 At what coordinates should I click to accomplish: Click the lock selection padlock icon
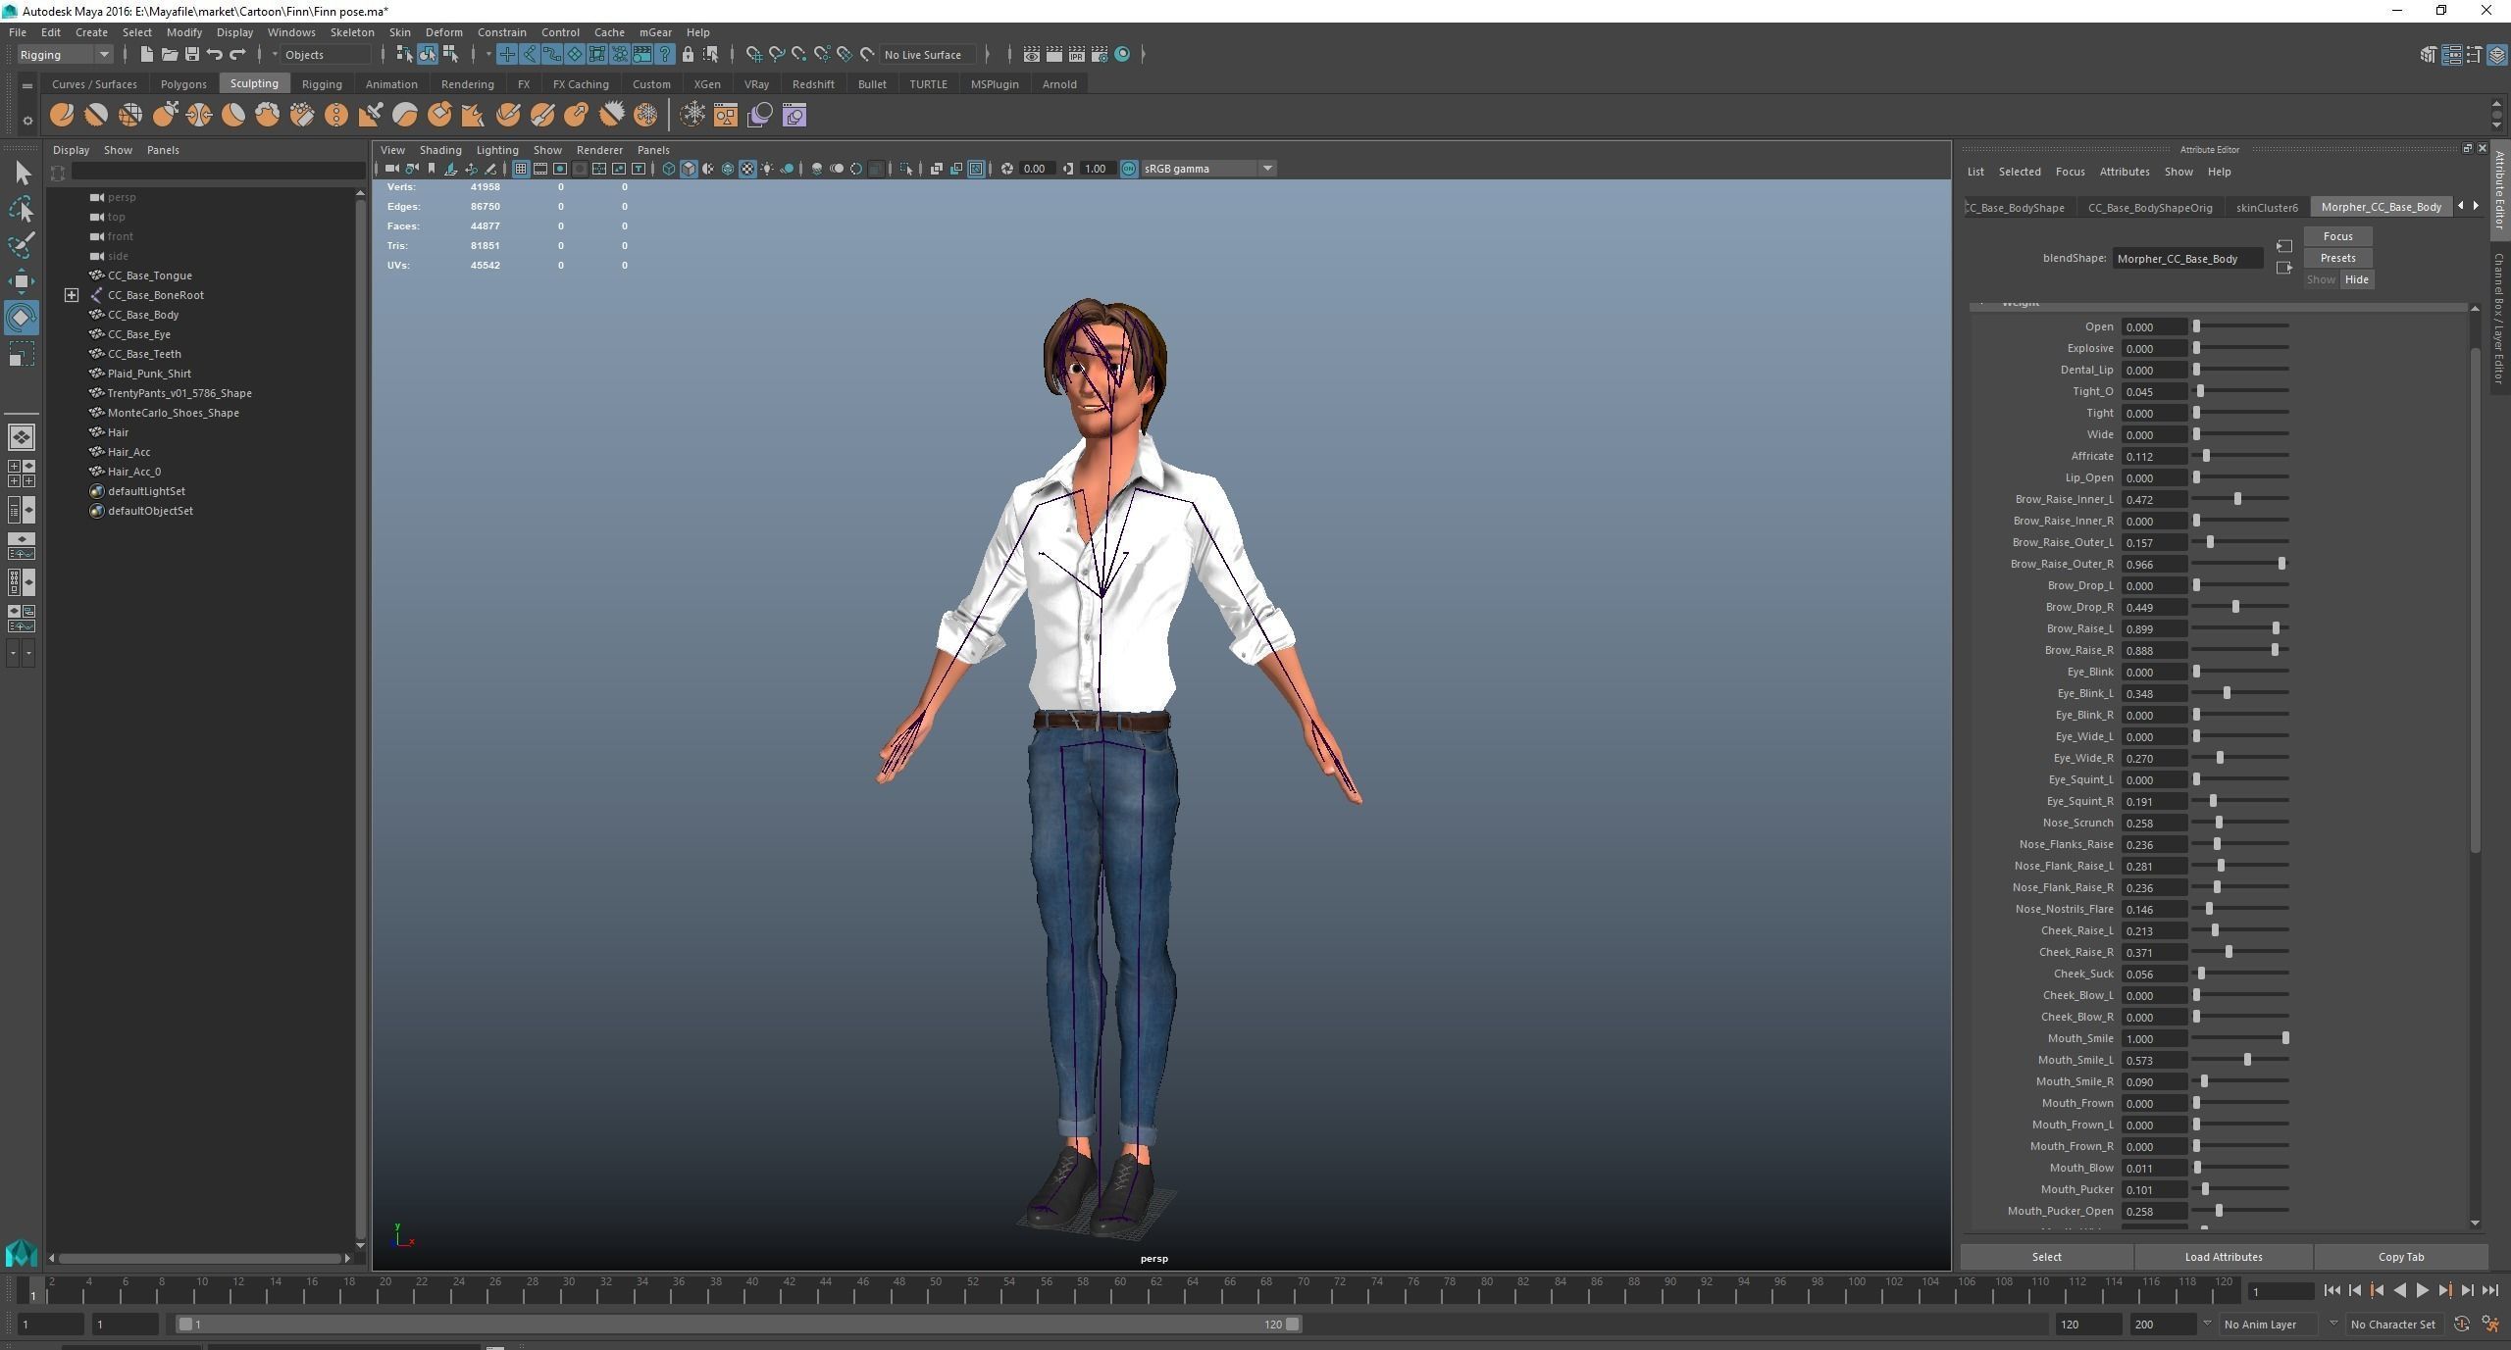688,55
